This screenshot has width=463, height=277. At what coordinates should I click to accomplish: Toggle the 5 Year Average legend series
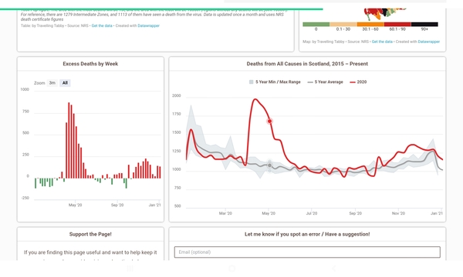[325, 82]
